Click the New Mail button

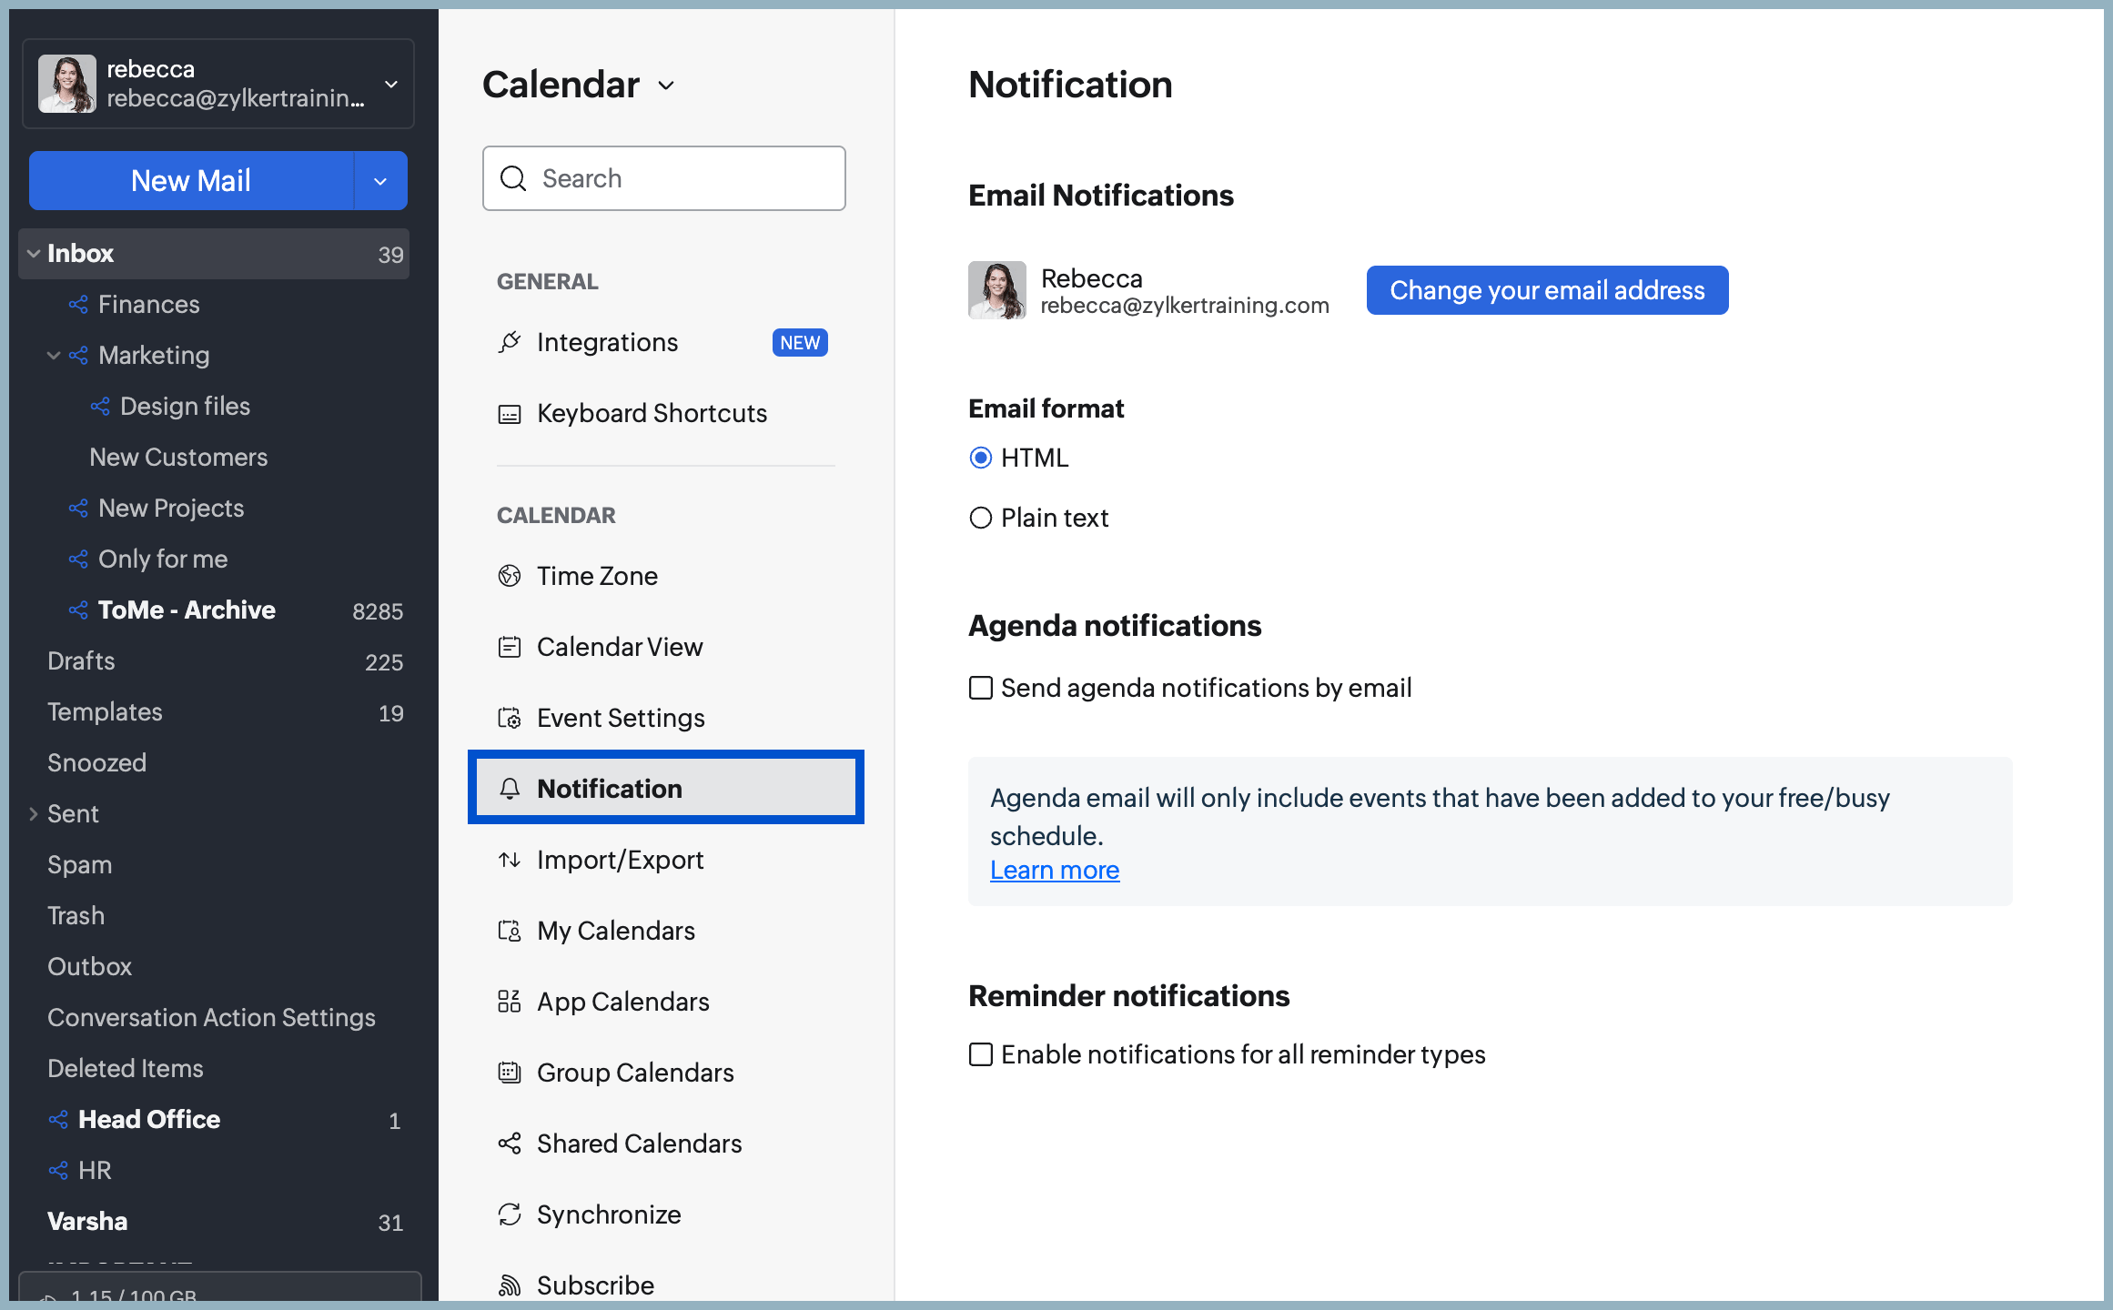point(191,181)
